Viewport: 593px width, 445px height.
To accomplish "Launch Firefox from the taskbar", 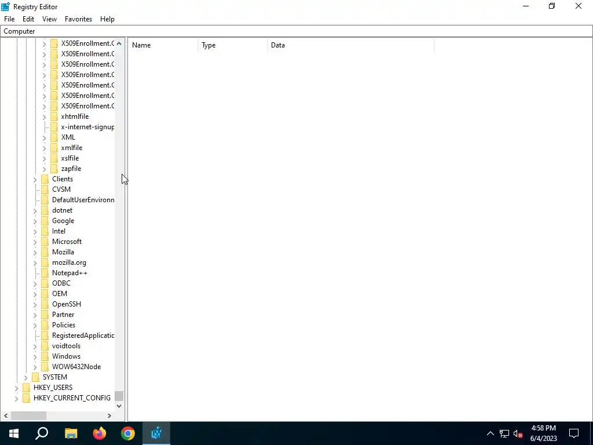I will pos(100,433).
